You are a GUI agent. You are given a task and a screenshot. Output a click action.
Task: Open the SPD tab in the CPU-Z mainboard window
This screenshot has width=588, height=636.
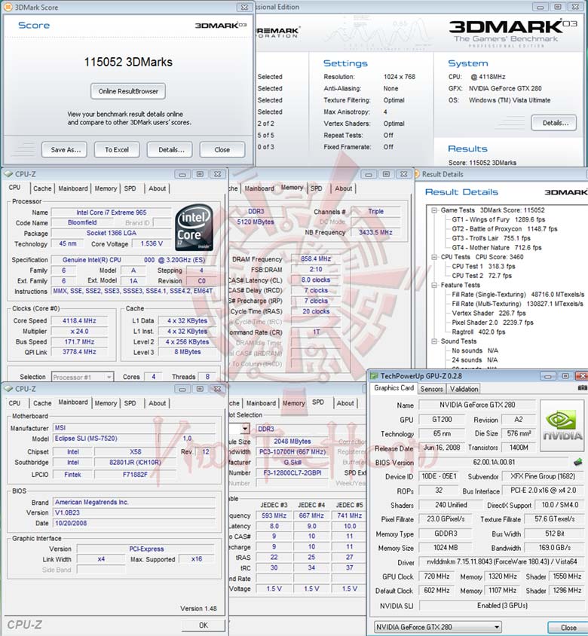click(x=130, y=403)
